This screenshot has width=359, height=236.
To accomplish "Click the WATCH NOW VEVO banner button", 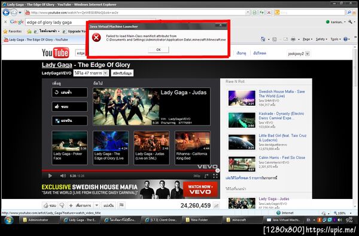I will click(200, 189).
